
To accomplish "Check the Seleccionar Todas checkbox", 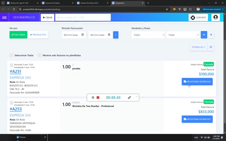I will click(11, 55).
